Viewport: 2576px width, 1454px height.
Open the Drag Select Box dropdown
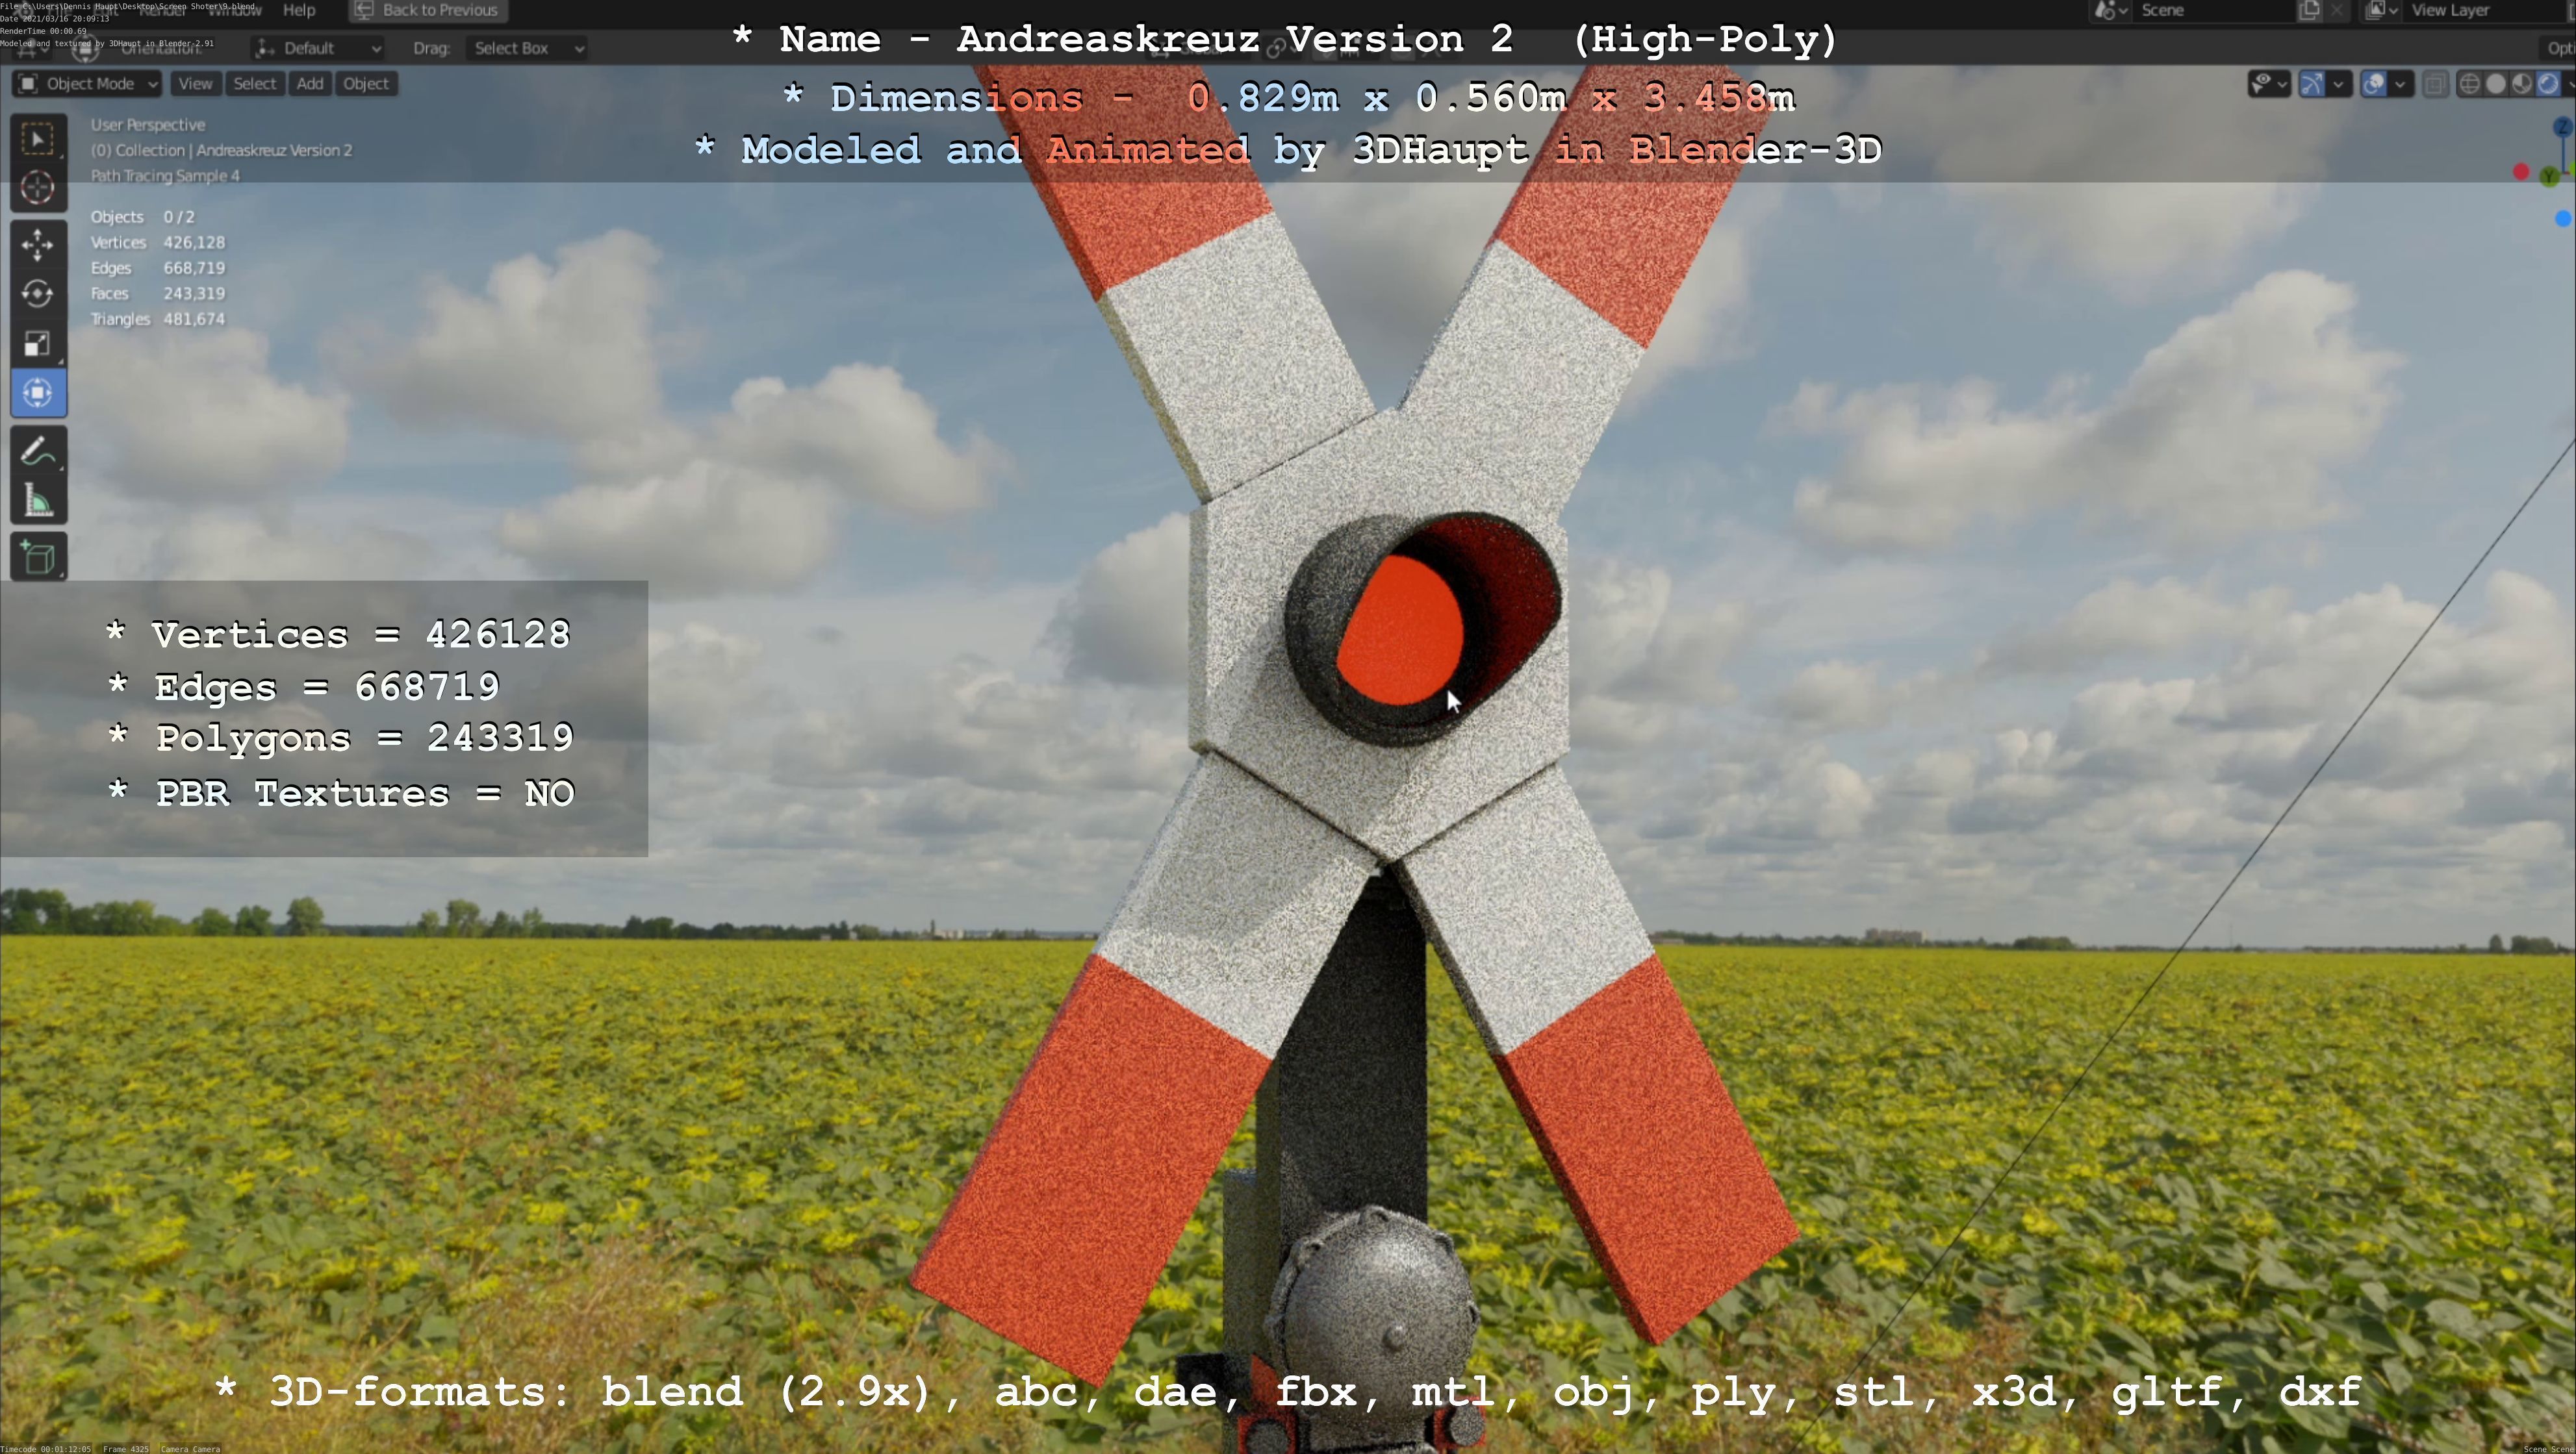click(526, 48)
